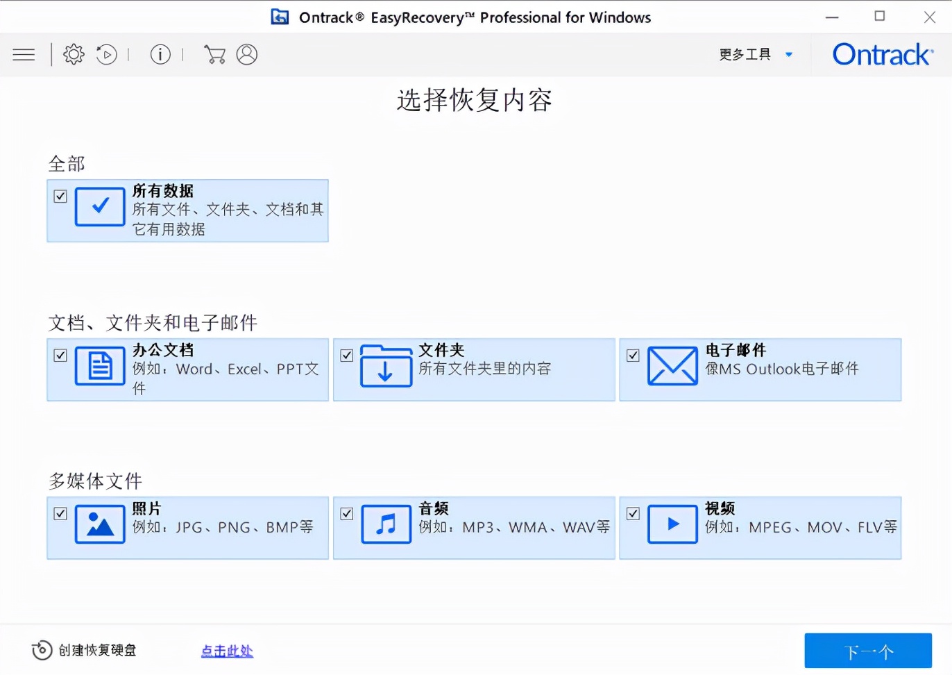Click the 视频 play icon
The width and height of the screenshot is (952, 675).
pos(672,523)
